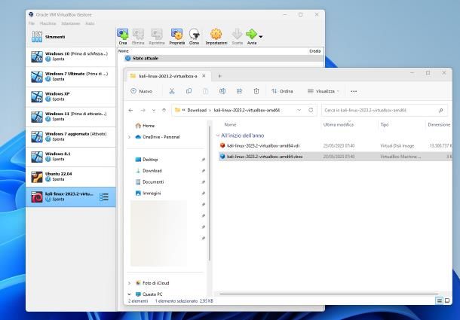Open the Istantanea menu in VirtualBox
460x320 pixels.
70,23
